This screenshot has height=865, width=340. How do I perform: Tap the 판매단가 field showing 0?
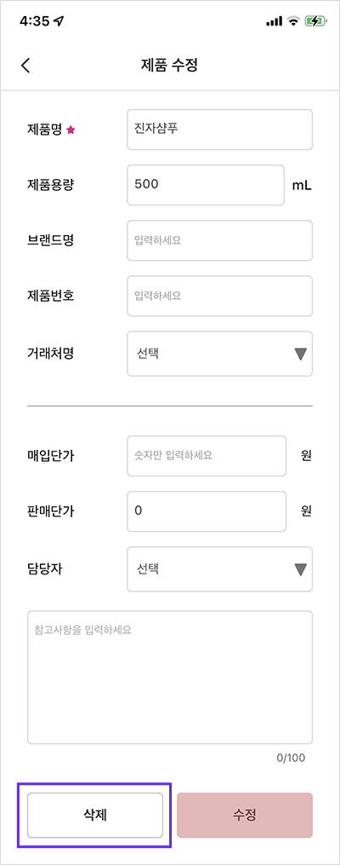click(x=207, y=511)
